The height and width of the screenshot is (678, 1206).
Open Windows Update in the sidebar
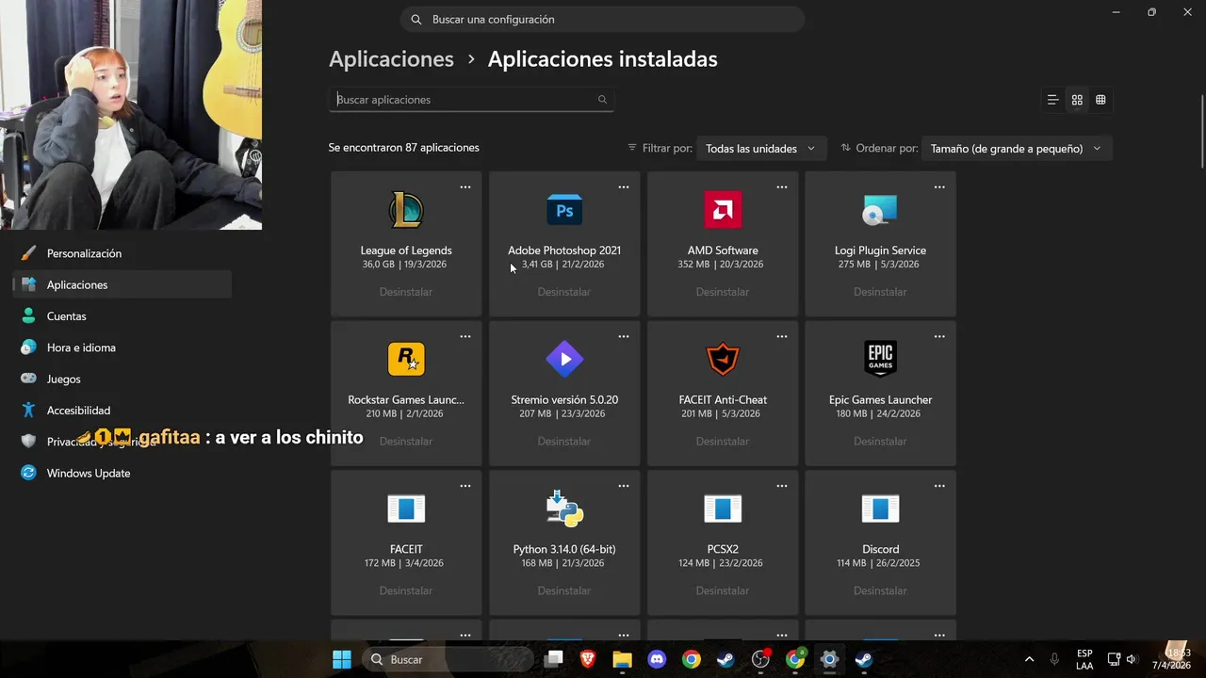[x=122, y=473]
